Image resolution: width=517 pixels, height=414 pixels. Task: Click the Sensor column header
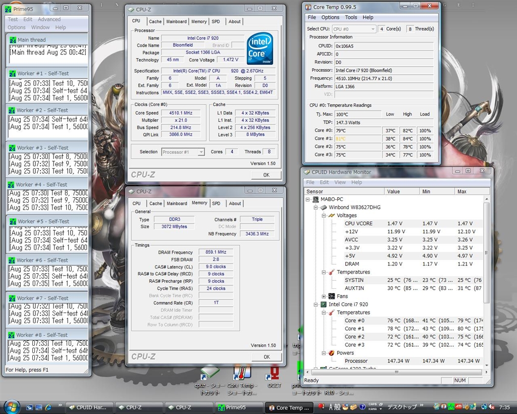pos(344,191)
